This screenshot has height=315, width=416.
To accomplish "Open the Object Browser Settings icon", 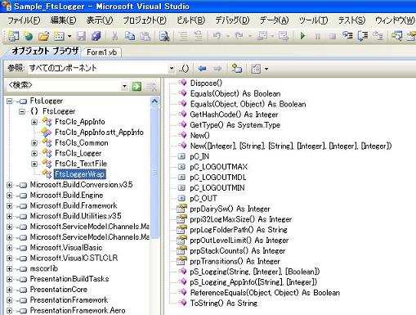I will point(256,69).
